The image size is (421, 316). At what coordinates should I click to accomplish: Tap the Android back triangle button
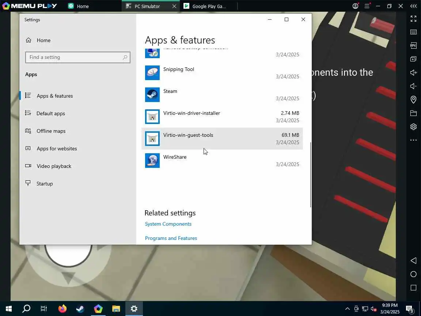click(x=413, y=260)
